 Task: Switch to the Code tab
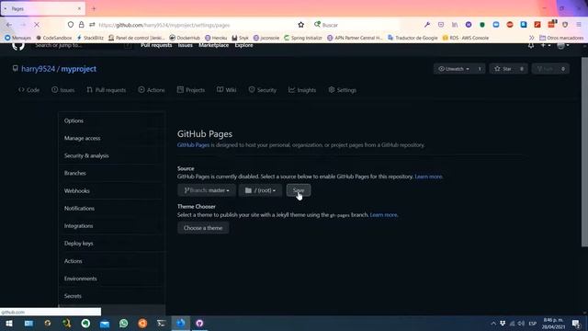(x=28, y=90)
